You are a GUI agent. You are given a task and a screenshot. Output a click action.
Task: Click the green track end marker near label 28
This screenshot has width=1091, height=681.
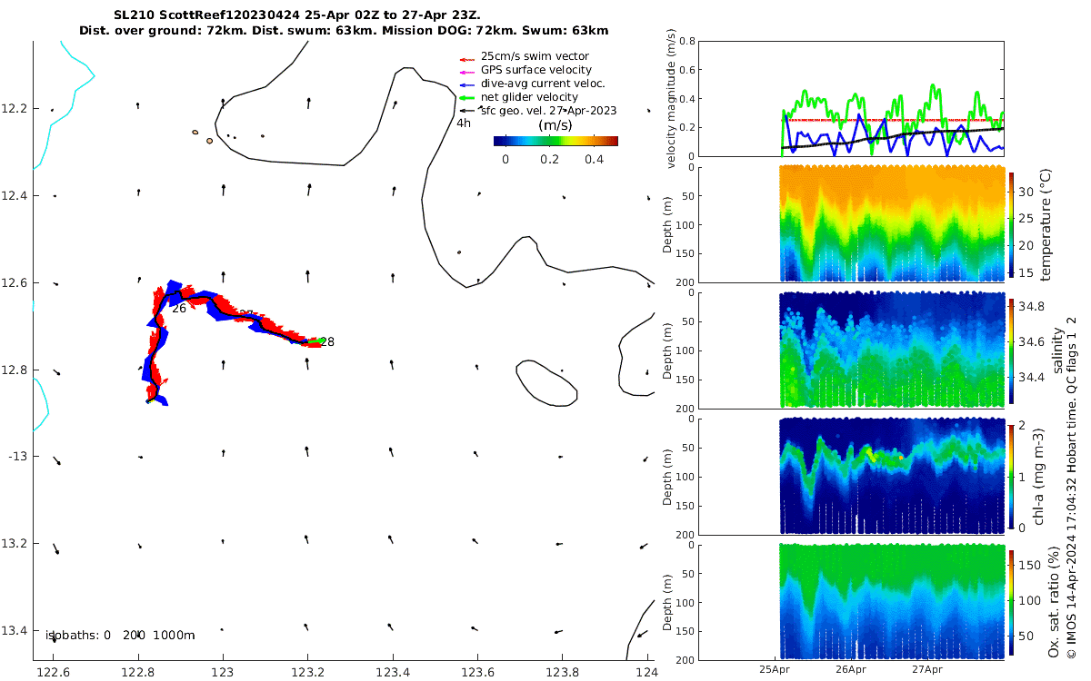coord(315,341)
